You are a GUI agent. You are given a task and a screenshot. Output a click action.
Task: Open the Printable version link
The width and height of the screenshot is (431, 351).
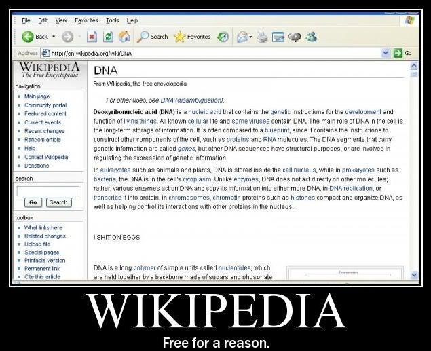click(x=45, y=260)
